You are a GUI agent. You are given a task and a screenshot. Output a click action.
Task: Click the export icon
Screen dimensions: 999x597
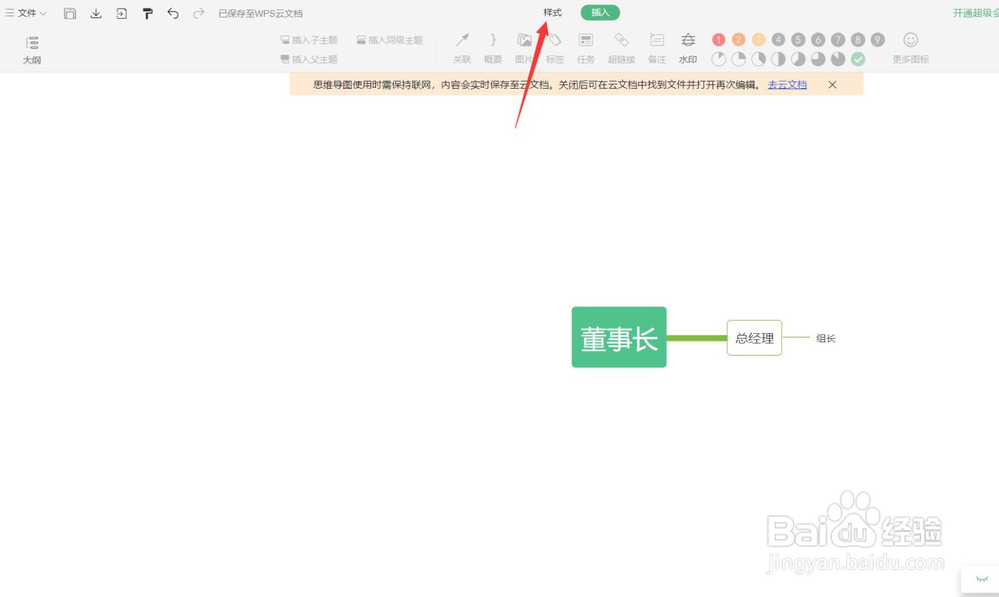[122, 13]
